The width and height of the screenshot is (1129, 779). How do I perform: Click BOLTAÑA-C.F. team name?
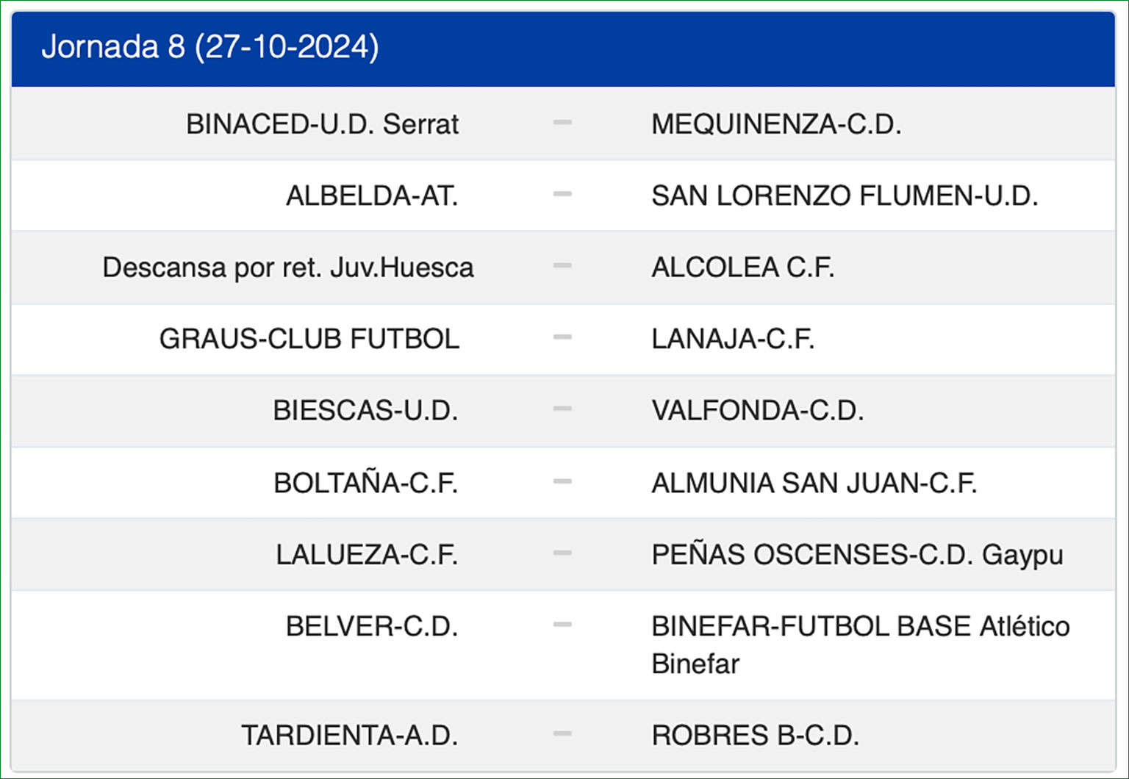tap(366, 483)
